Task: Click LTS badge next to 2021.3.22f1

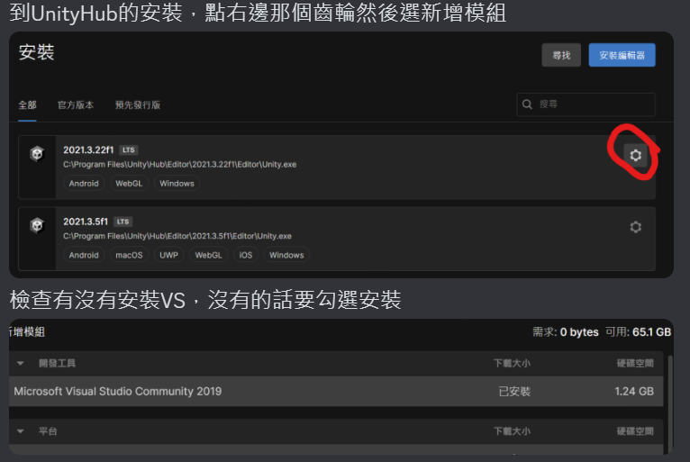Action: point(129,150)
